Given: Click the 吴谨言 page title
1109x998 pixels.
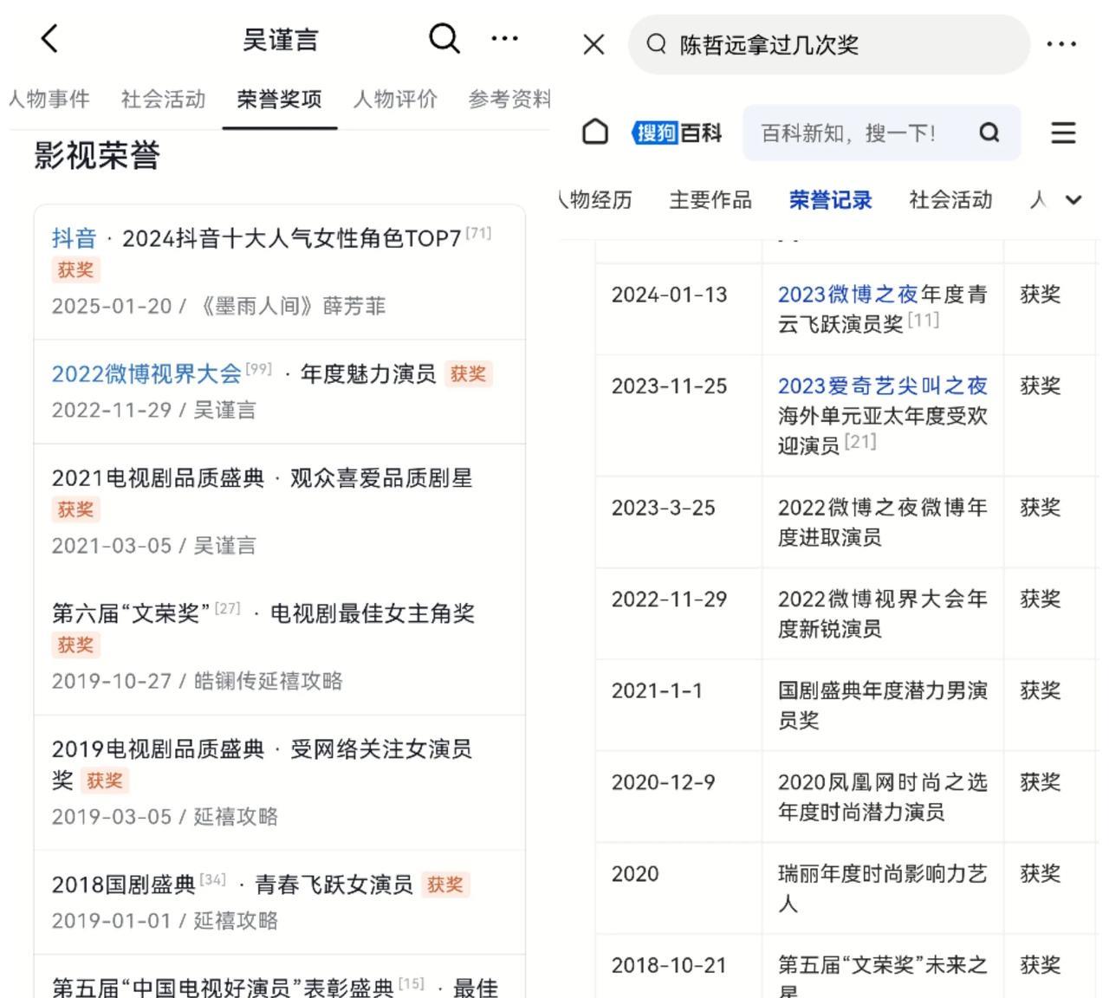Looking at the screenshot, I should pos(280,39).
